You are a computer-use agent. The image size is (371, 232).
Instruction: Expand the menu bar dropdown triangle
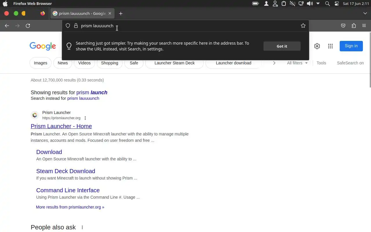coord(318,3)
